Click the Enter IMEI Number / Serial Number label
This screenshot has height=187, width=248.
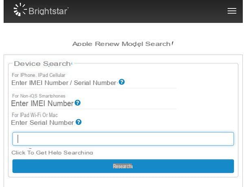click(64, 83)
